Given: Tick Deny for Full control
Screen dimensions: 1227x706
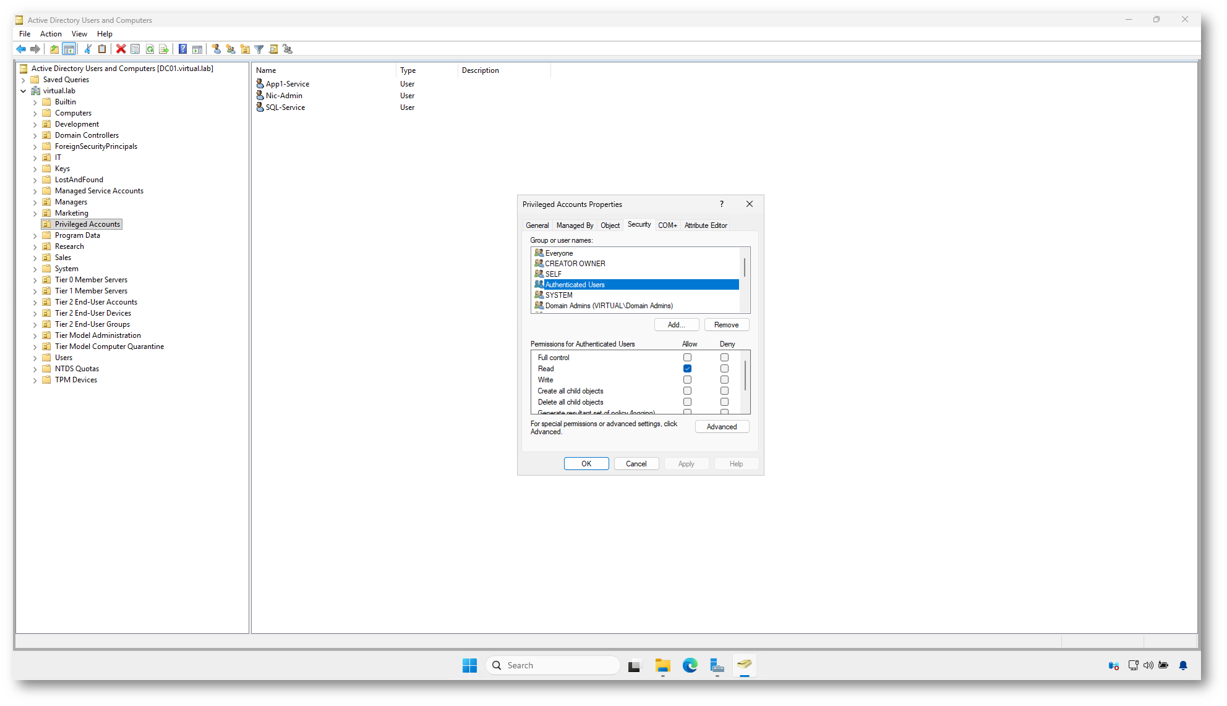Looking at the screenshot, I should [x=724, y=358].
